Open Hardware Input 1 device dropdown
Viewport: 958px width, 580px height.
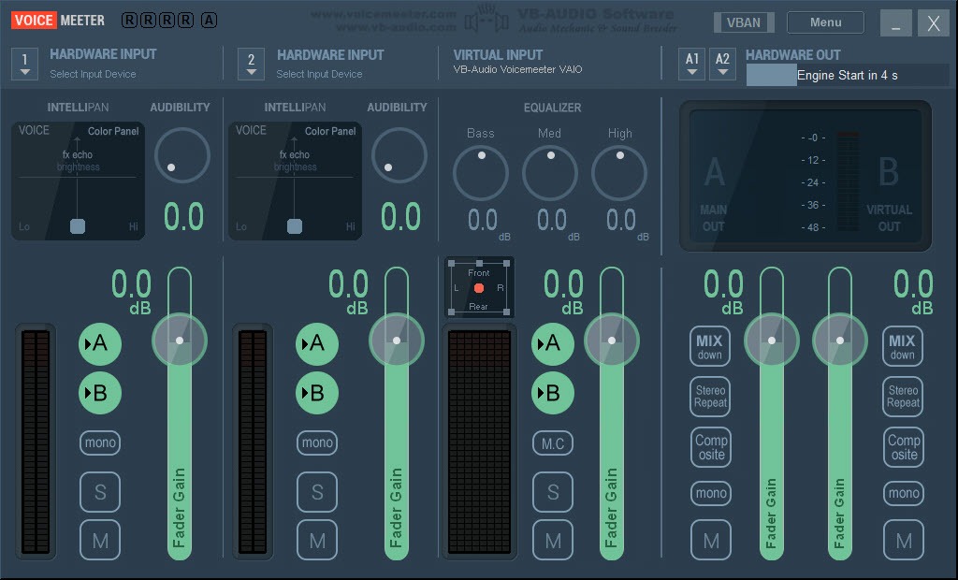point(25,64)
